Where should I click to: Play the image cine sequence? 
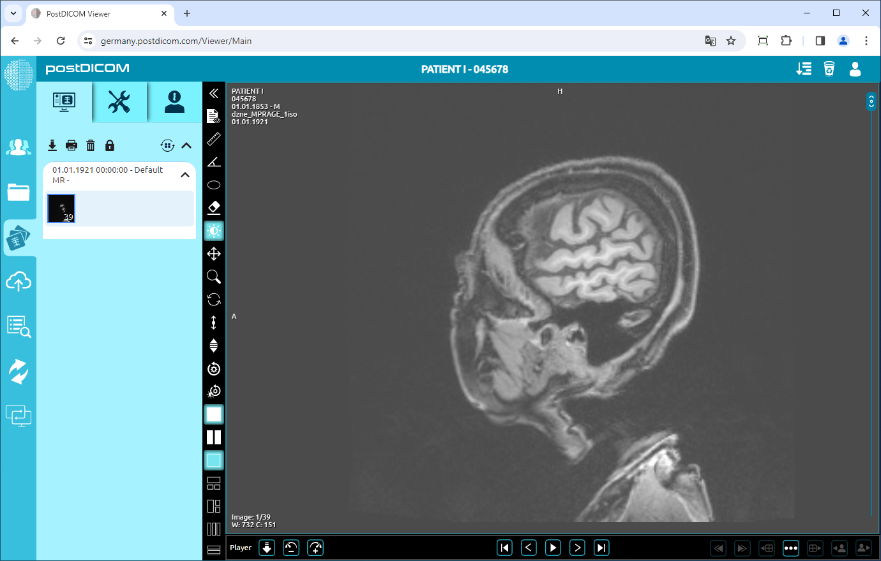point(553,547)
